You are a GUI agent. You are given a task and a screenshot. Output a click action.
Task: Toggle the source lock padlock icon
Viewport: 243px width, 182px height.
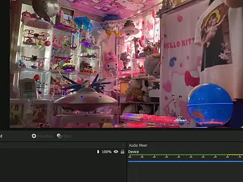[x=123, y=152]
